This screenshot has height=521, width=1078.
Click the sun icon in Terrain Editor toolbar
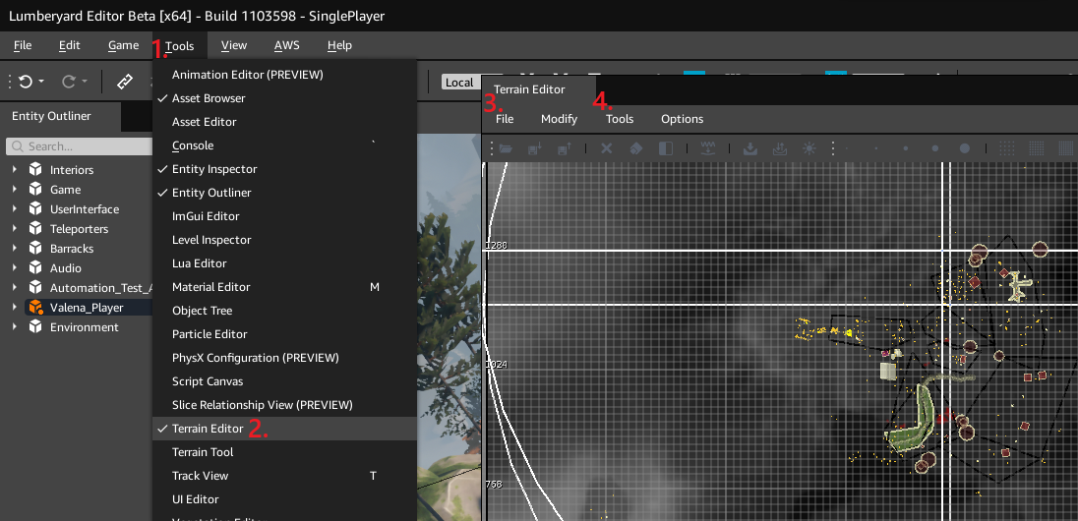pyautogui.click(x=809, y=147)
